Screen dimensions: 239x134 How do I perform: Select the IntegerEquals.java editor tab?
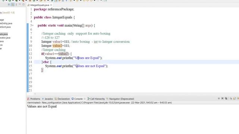(x=40, y=5)
